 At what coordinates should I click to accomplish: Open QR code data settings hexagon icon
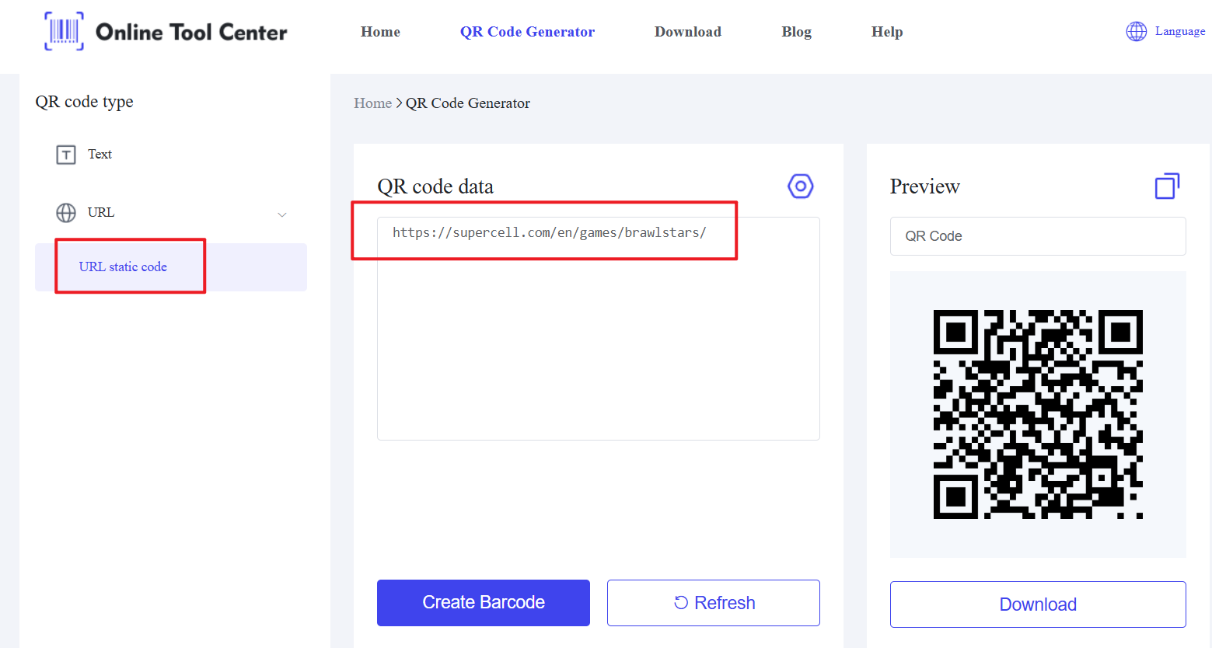point(800,186)
